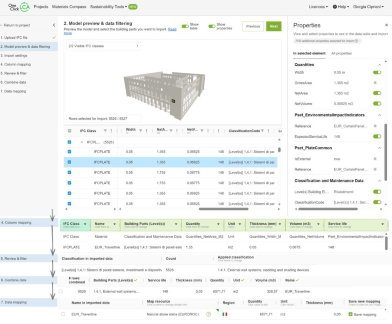The width and height of the screenshot is (392, 324).
Task: Toggle the Show properties switch
Action: tap(212, 26)
